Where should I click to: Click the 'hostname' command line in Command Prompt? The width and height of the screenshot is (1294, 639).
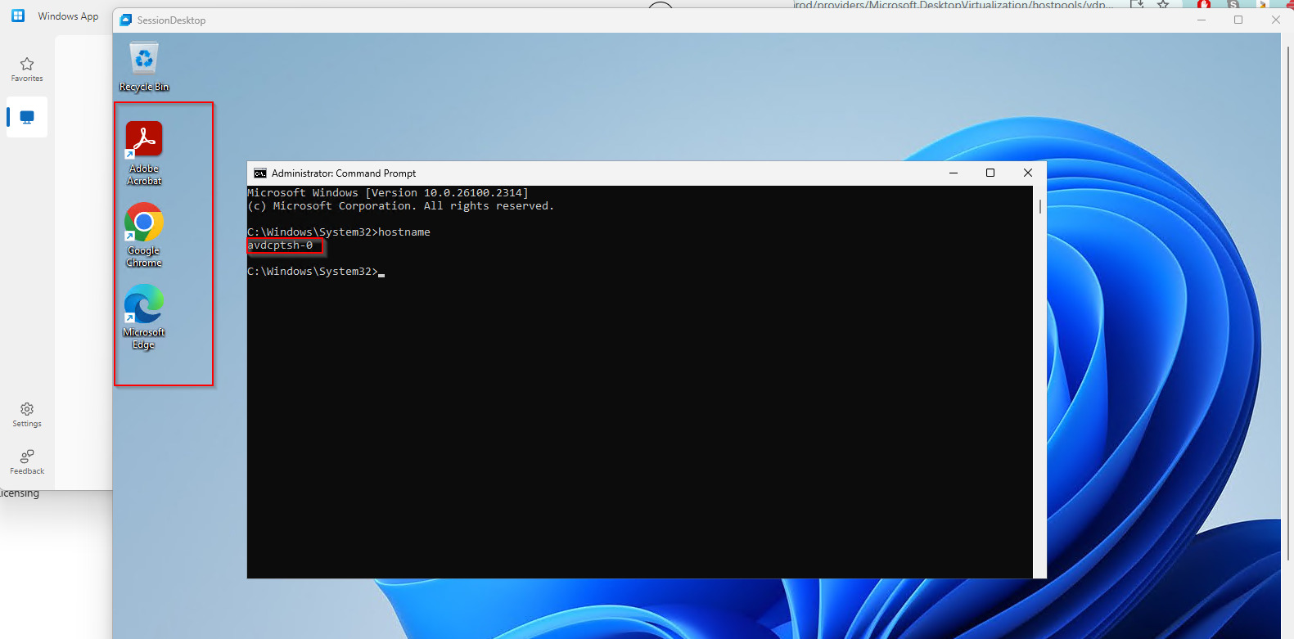coord(339,232)
